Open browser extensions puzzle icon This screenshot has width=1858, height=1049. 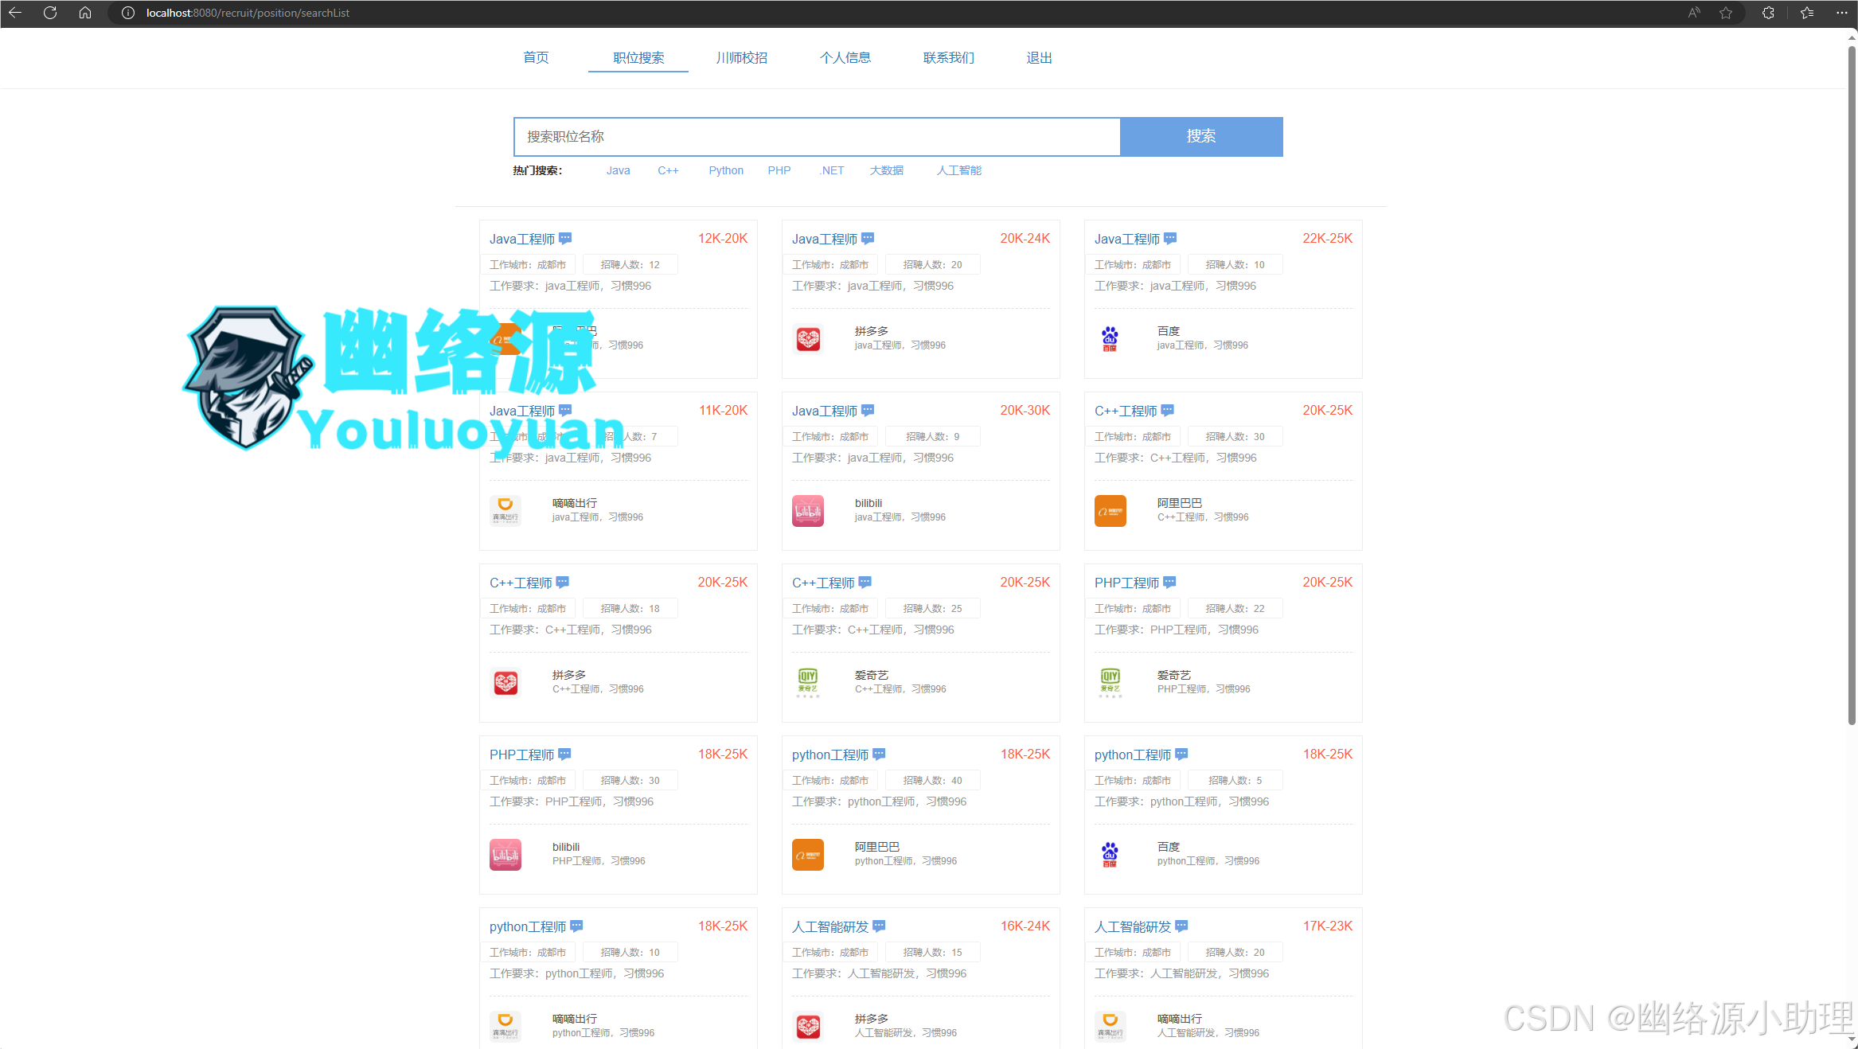[1768, 13]
